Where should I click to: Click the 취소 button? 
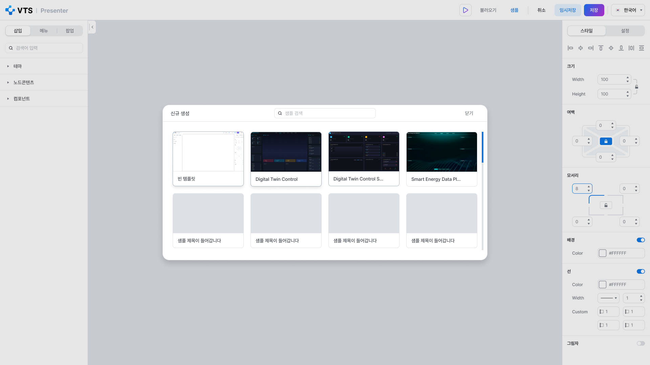pos(541,10)
